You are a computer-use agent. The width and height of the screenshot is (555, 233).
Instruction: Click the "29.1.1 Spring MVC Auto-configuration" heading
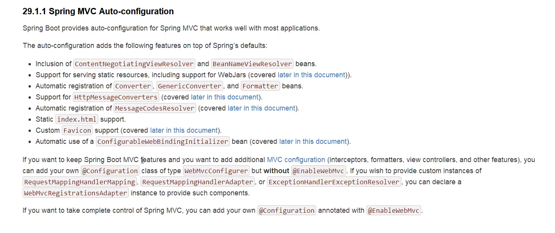(98, 11)
